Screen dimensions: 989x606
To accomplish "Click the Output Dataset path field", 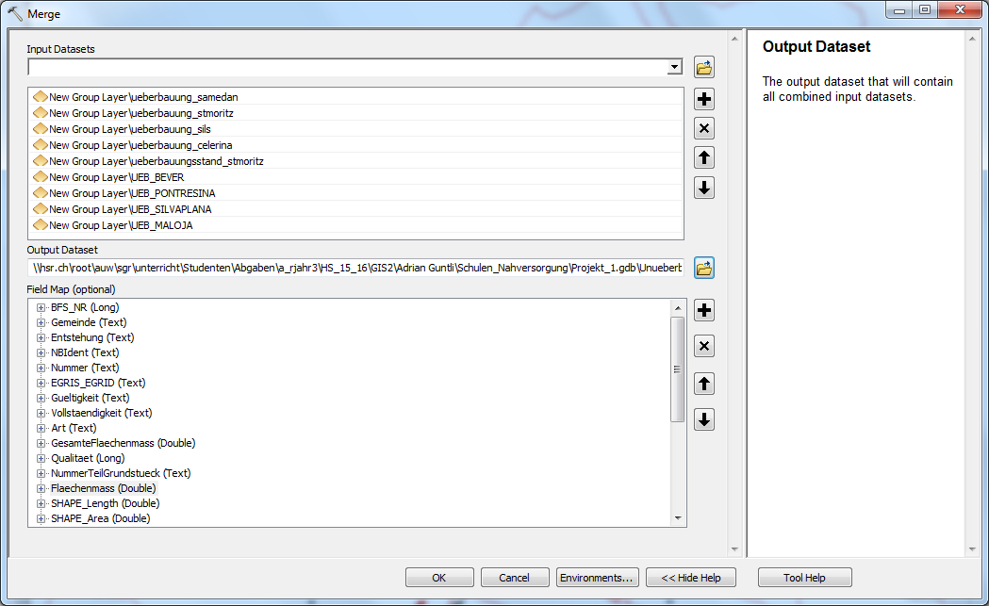I will [x=355, y=268].
